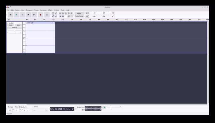Select the I-beam Selection tool
215x123 pixels.
(53, 13)
